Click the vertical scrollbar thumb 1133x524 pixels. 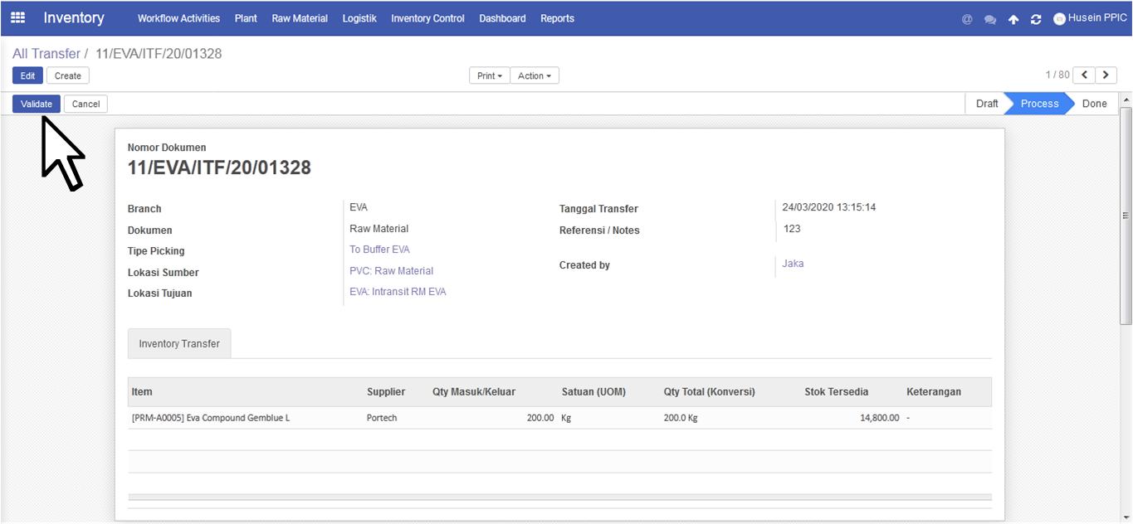[x=1126, y=216]
